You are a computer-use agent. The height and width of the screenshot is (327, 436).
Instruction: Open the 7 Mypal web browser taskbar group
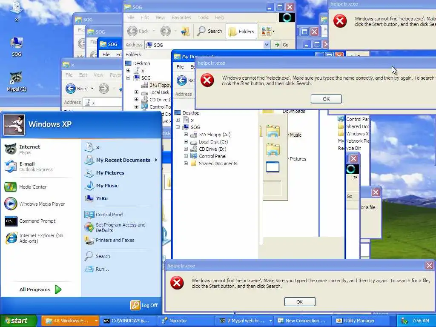pyautogui.click(x=244, y=321)
